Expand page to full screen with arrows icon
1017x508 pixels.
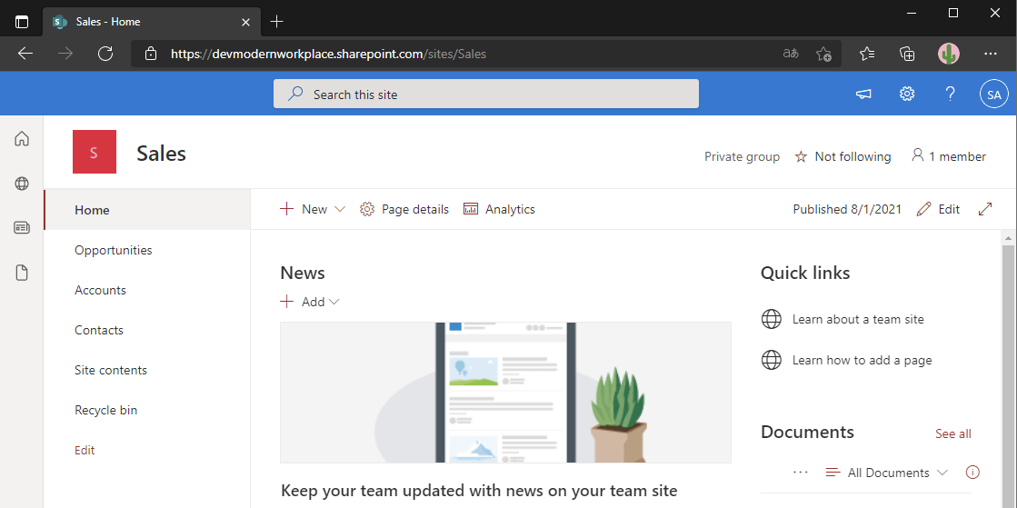985,209
